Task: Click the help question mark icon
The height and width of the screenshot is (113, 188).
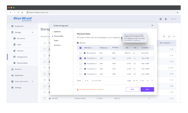Action: coord(121,38)
